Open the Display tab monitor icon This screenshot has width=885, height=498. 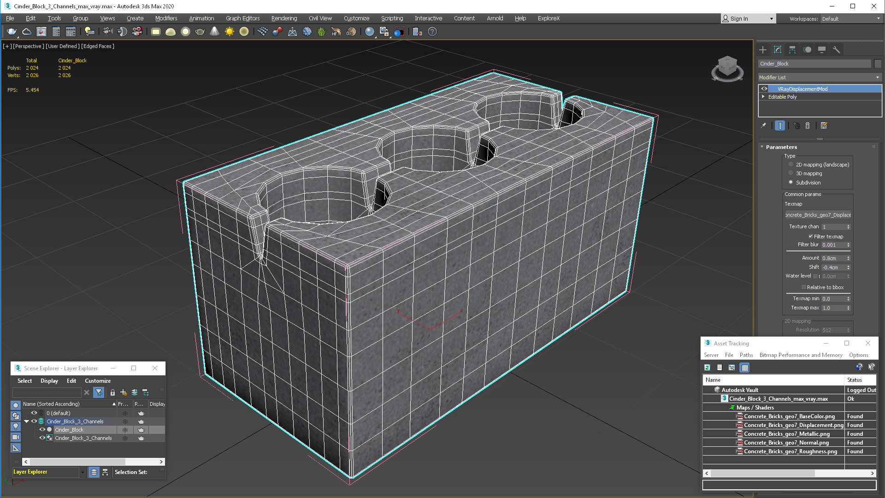(822, 50)
